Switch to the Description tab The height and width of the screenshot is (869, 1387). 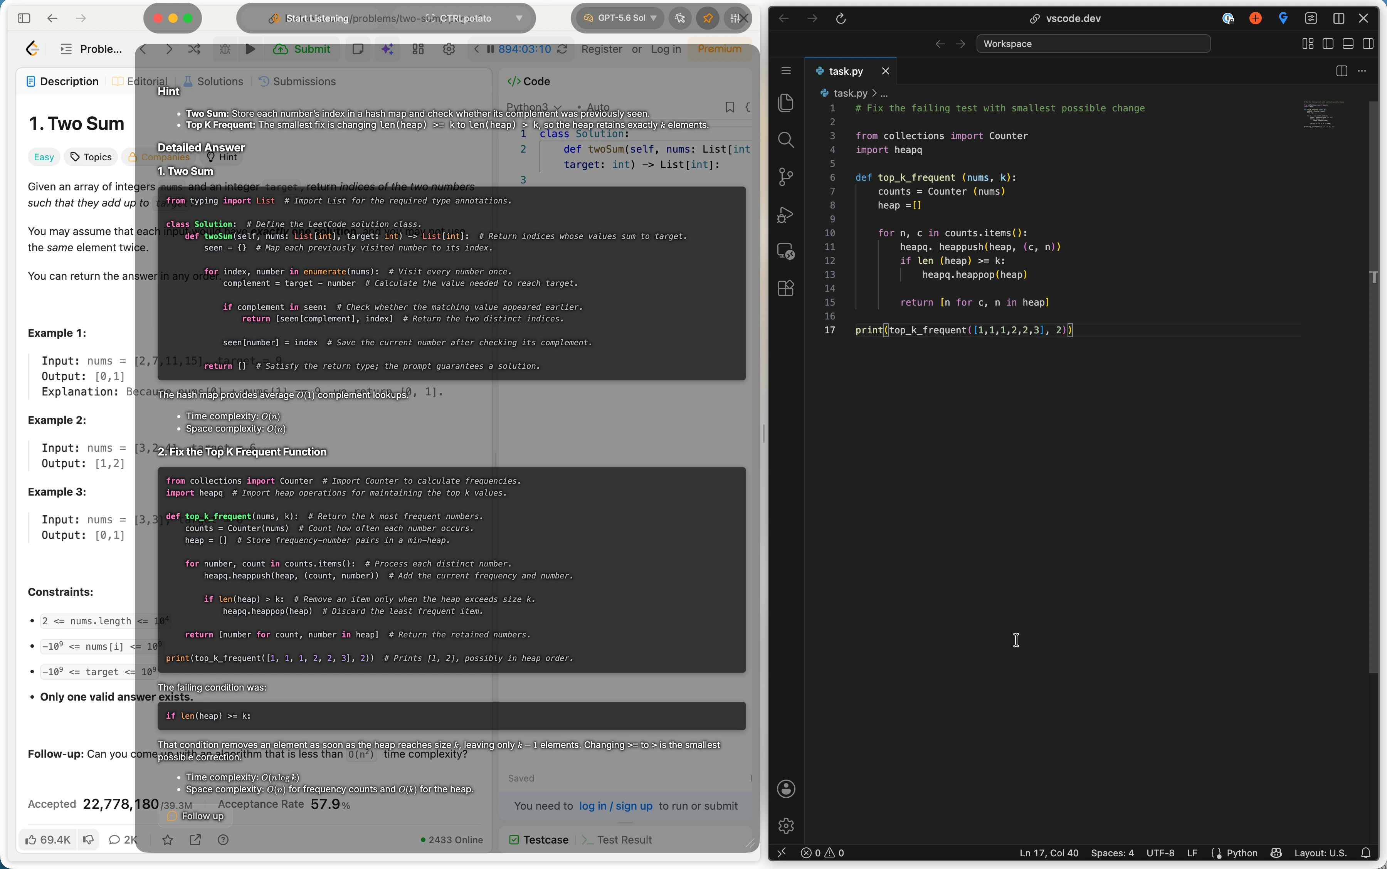[63, 82]
